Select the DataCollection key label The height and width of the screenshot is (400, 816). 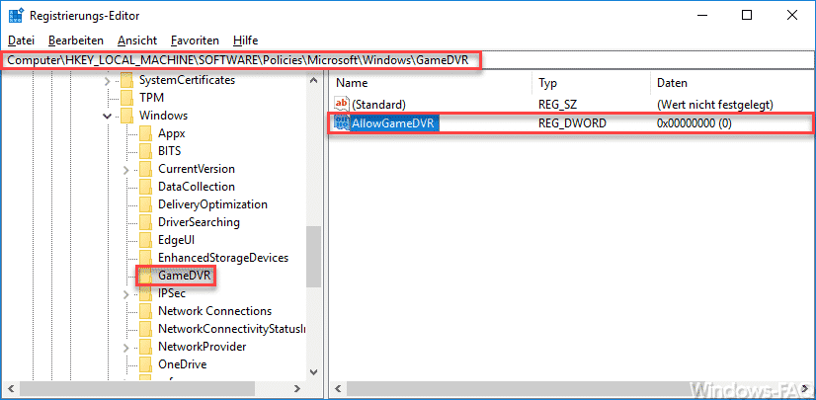click(x=197, y=187)
